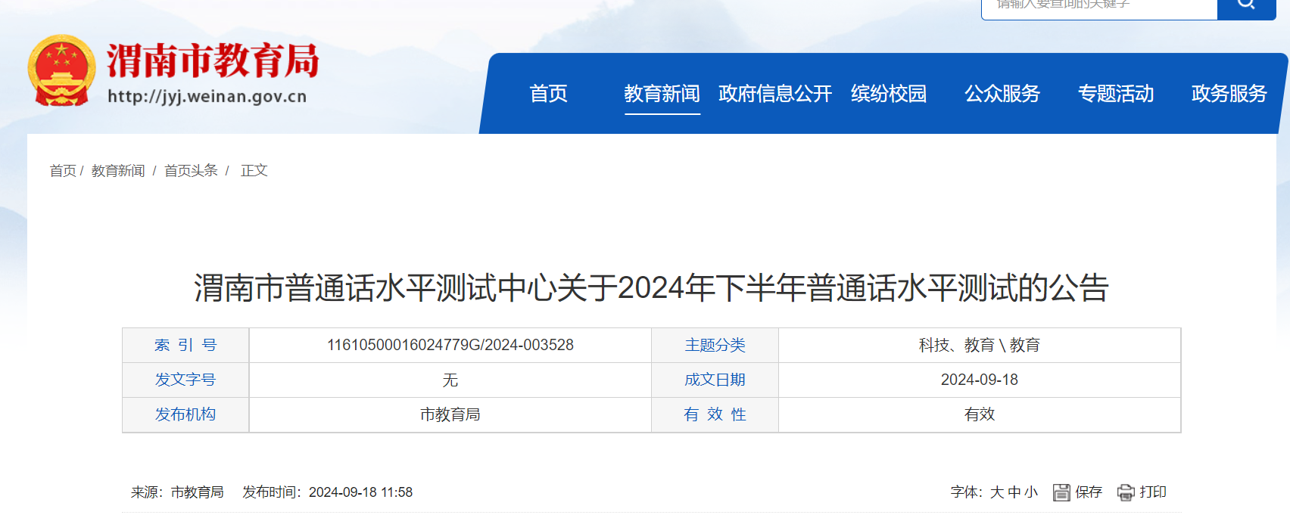Open the 缤纷校园 navigation item
The image size is (1290, 515).
(889, 94)
